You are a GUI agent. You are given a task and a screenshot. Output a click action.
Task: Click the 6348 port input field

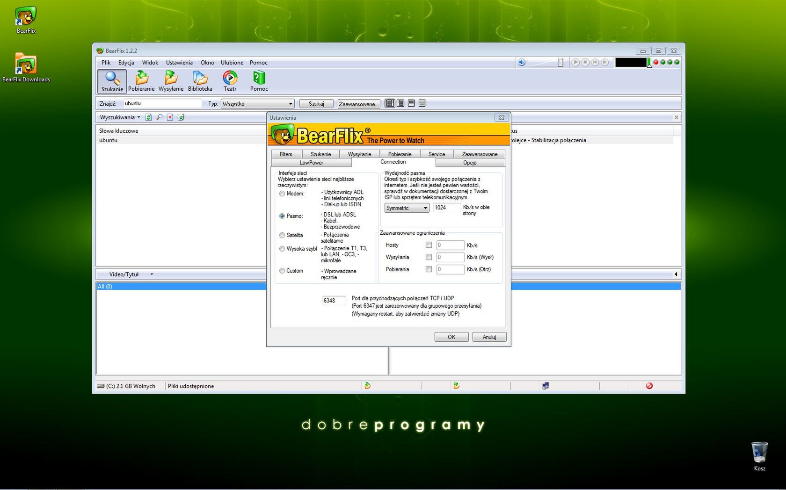tap(334, 301)
